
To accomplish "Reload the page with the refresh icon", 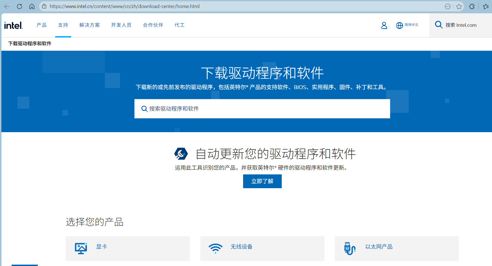I will coord(19,6).
